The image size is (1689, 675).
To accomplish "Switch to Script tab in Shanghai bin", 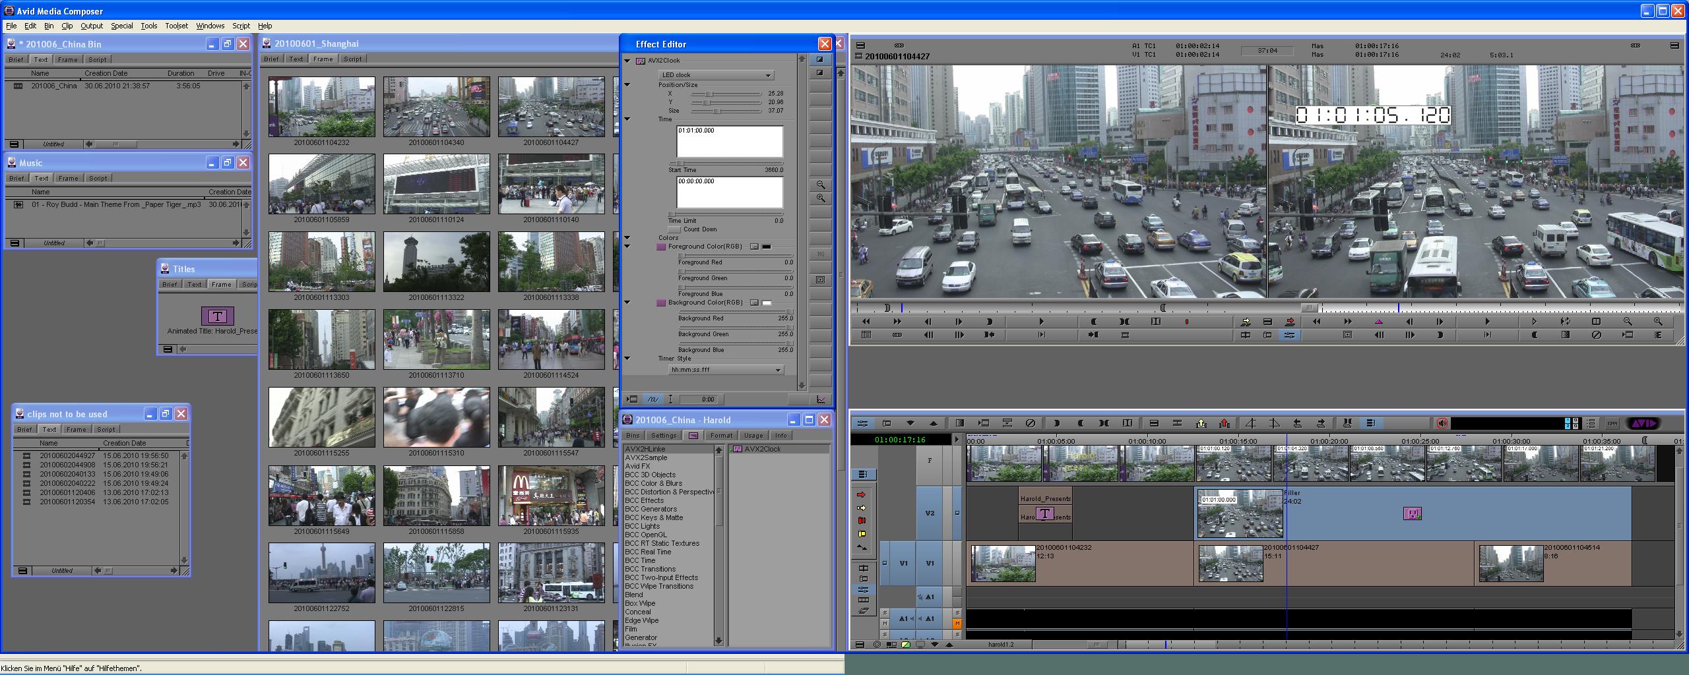I will tap(352, 59).
